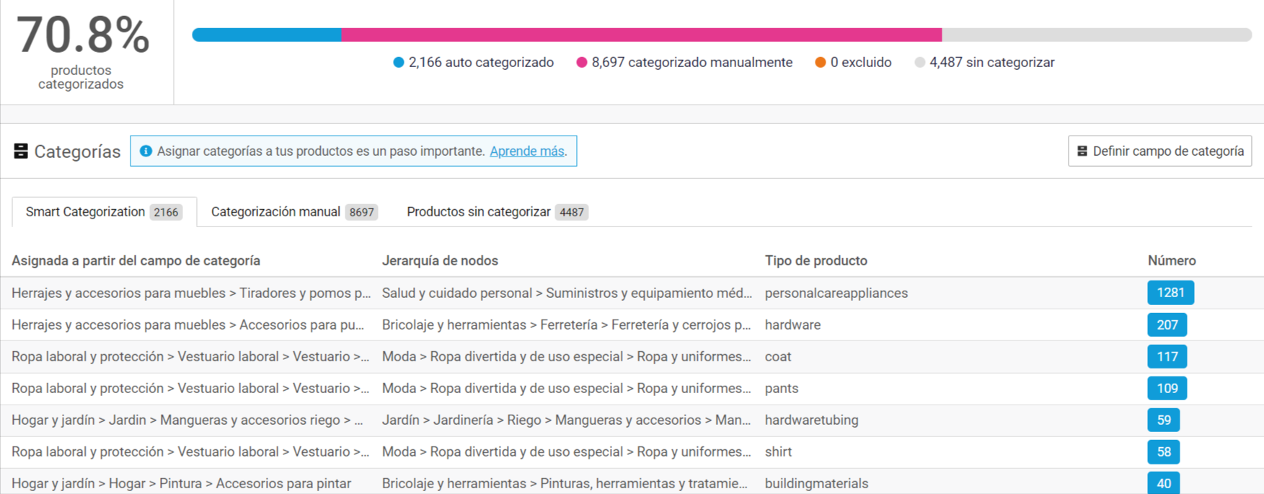Click the 4,487 sin categorizar legend text
Viewport: 1264px width, 494px height.
[x=992, y=63]
